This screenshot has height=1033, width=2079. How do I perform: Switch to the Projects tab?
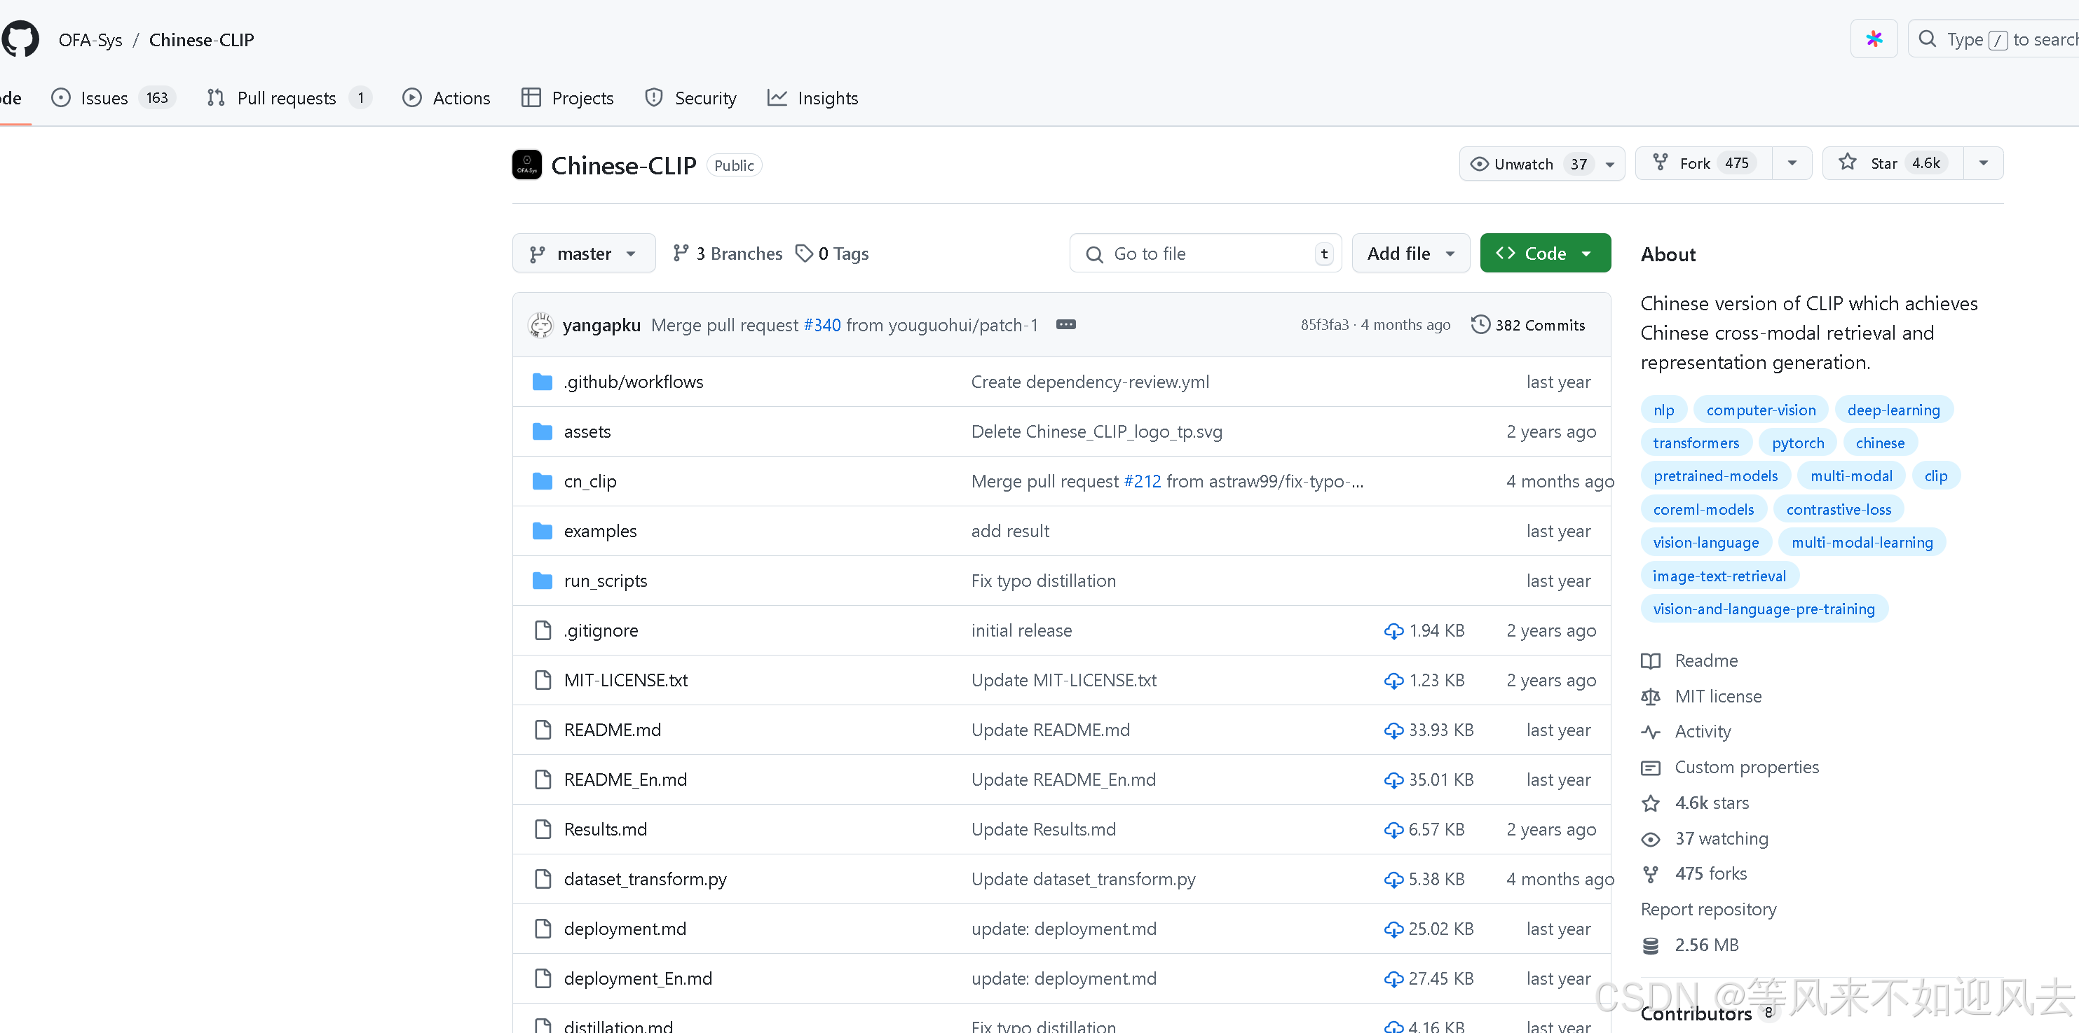[x=567, y=97]
